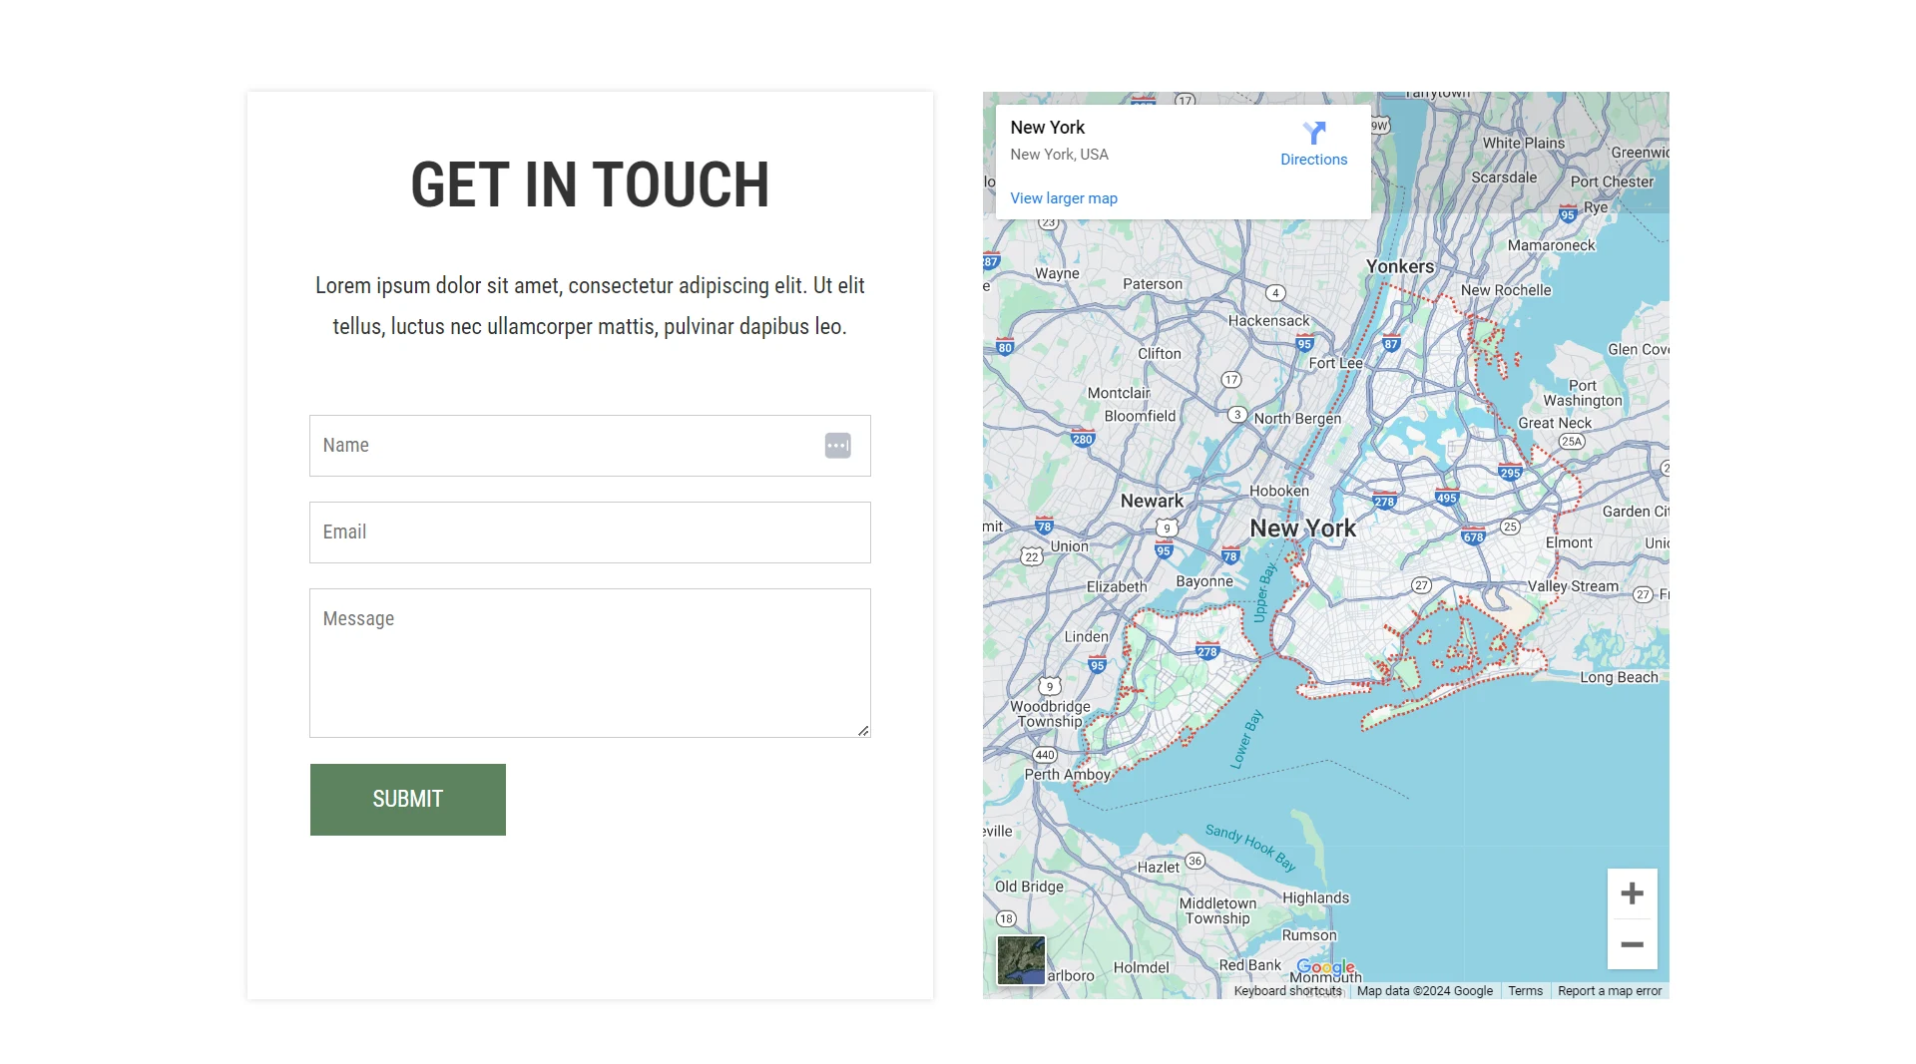Click the Clifton label on the map
This screenshot has height=1064, width=1916.
(x=1160, y=354)
